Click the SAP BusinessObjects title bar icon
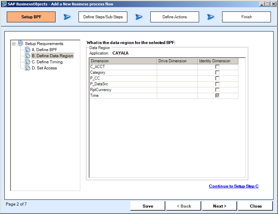The image size is (278, 214). point(4,4)
